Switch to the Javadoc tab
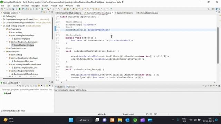This screenshot has height=124, width=221. pyautogui.click(x=60, y=87)
